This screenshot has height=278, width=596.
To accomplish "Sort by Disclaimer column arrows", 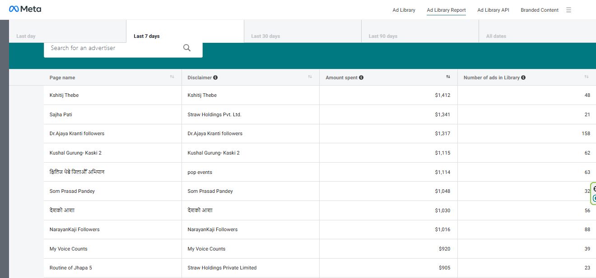I will 310,77.
